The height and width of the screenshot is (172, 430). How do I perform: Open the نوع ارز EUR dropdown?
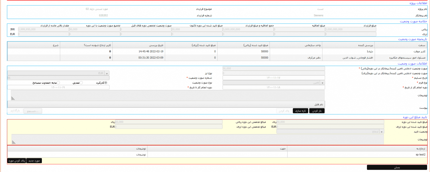coord(58,73)
